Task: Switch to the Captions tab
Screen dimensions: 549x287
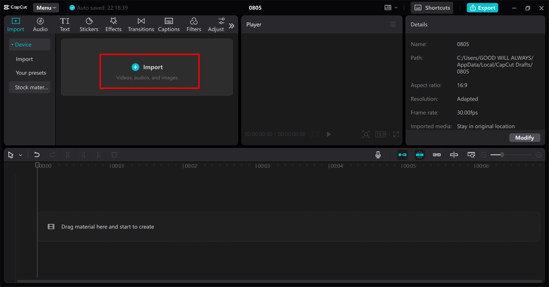Action: 169,25
